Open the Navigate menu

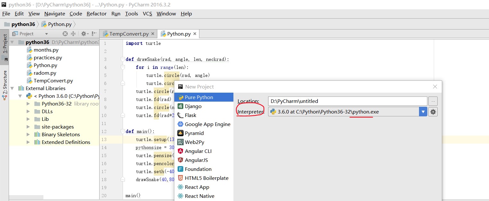click(x=55, y=13)
